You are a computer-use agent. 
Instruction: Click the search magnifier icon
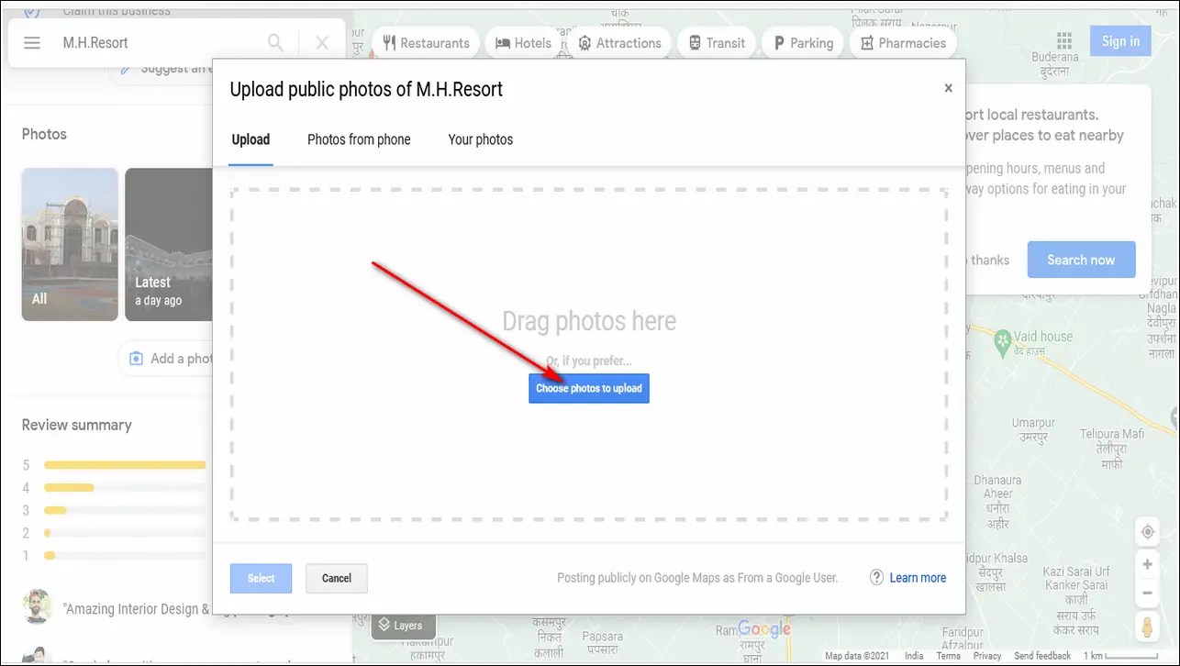[275, 43]
